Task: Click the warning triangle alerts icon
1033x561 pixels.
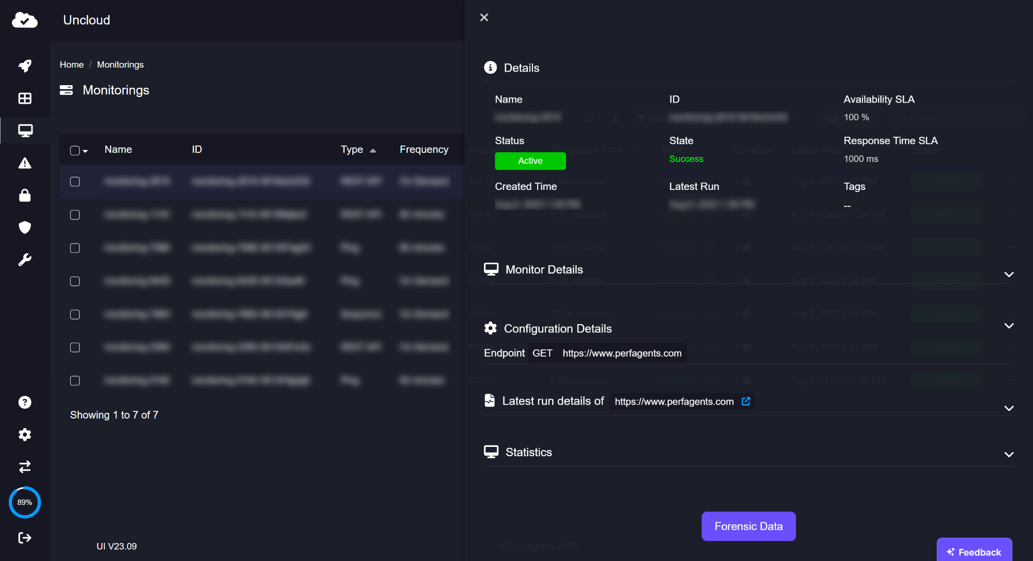Action: click(x=25, y=163)
